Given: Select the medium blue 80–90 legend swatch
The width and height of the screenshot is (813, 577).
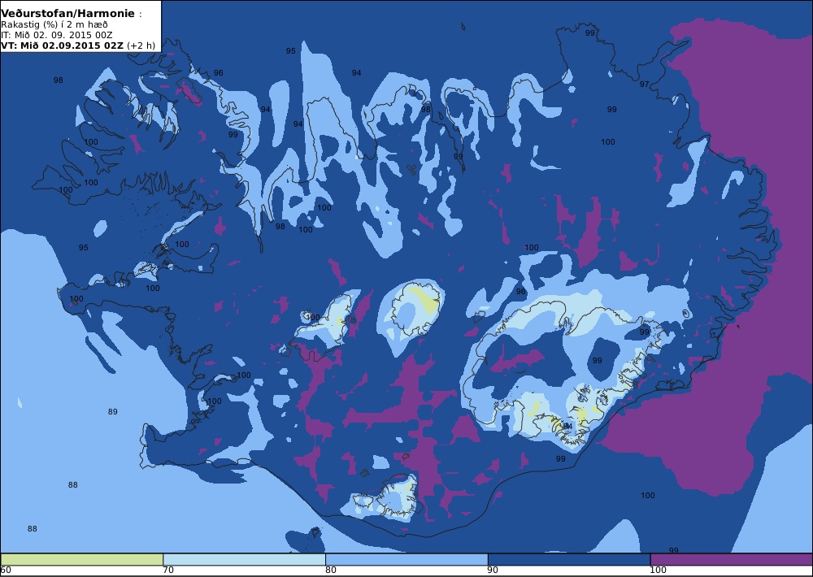Looking at the screenshot, I should click(x=406, y=559).
